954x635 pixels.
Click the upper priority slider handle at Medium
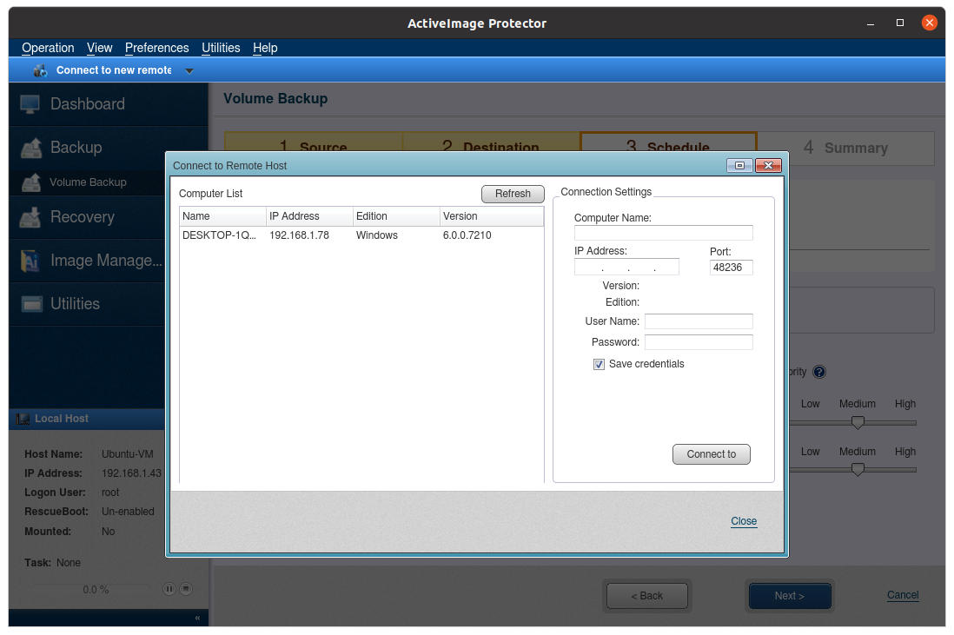tap(858, 423)
